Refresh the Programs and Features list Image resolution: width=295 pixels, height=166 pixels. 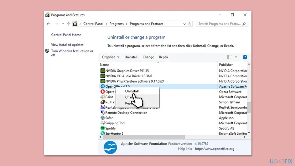tap(190, 24)
